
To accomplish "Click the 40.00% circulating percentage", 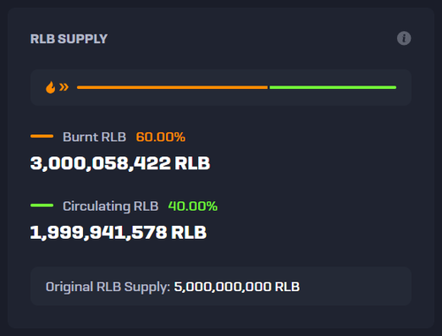I will [193, 206].
